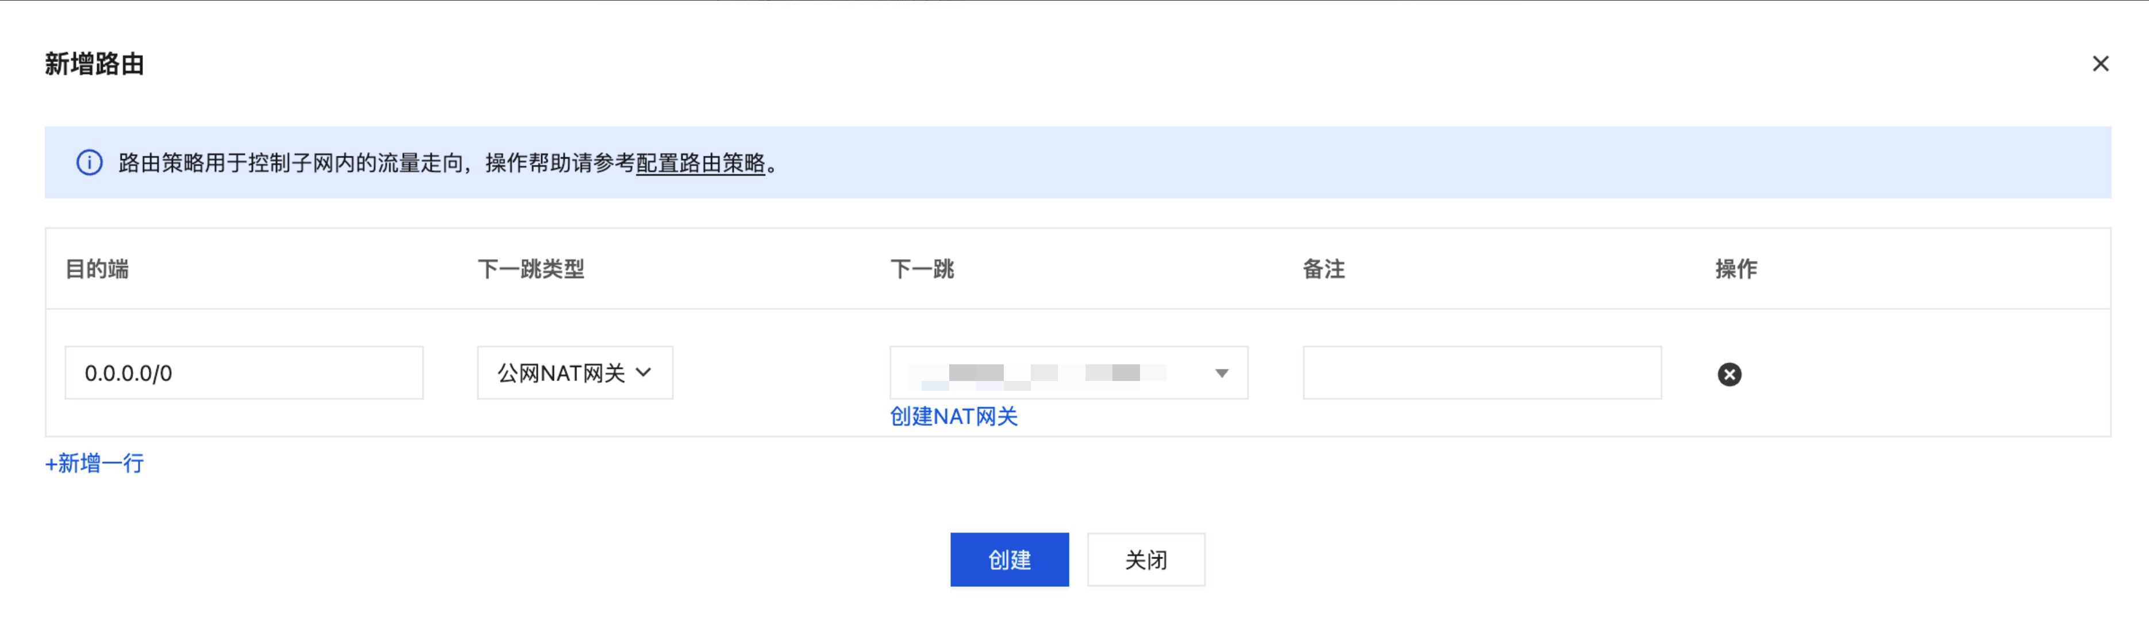This screenshot has height=631, width=2149.
Task: Expand the 下一跳 dropdown using its arrow
Action: [1222, 373]
